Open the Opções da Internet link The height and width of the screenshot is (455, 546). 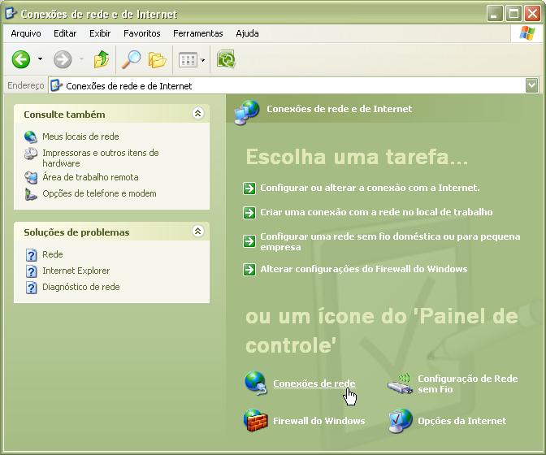[x=462, y=421]
